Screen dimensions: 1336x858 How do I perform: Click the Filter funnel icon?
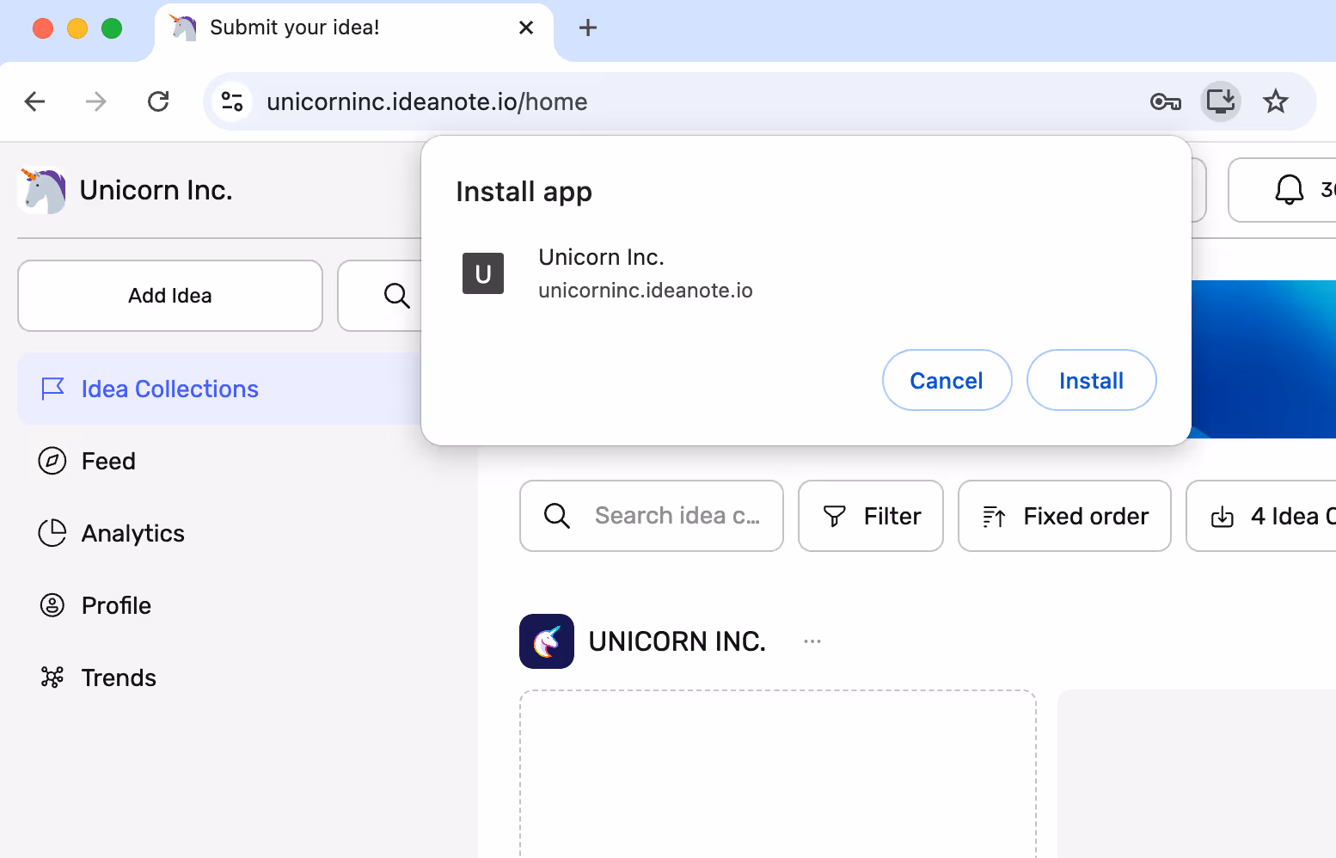coord(834,516)
